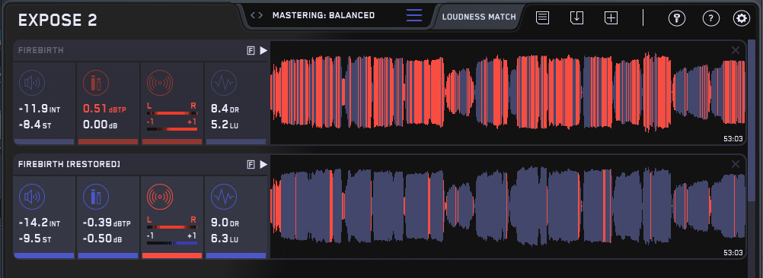Screen dimensions: 763x278
Task: Select the -8.4 ST value
Action: click(x=35, y=125)
